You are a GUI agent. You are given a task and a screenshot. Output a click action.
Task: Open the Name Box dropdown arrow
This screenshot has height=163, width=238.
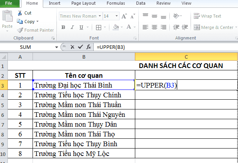pos(56,47)
